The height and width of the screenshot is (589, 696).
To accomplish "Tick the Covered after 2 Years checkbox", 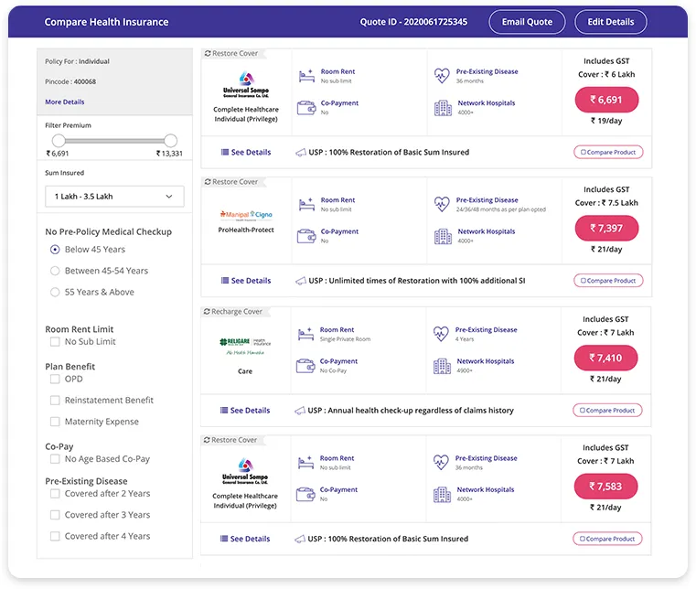I will [55, 494].
